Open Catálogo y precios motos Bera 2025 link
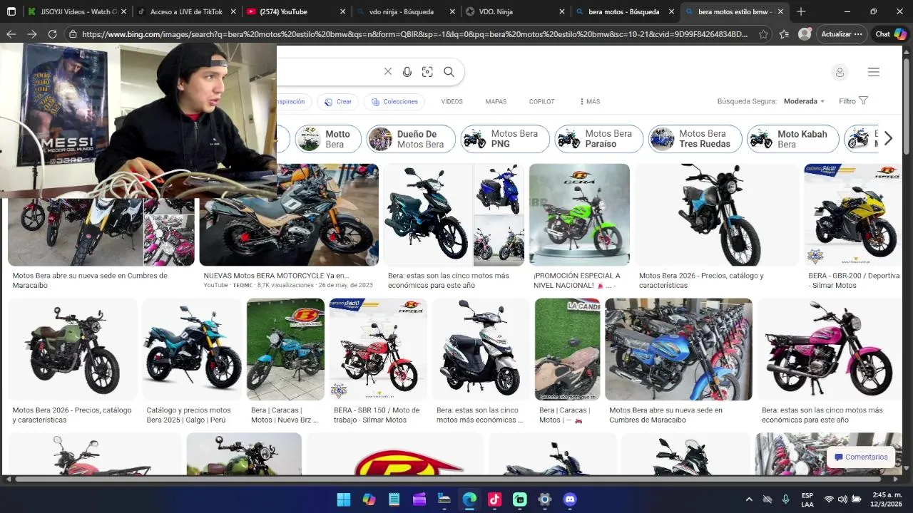Screen dimensions: 913x513 pos(188,415)
